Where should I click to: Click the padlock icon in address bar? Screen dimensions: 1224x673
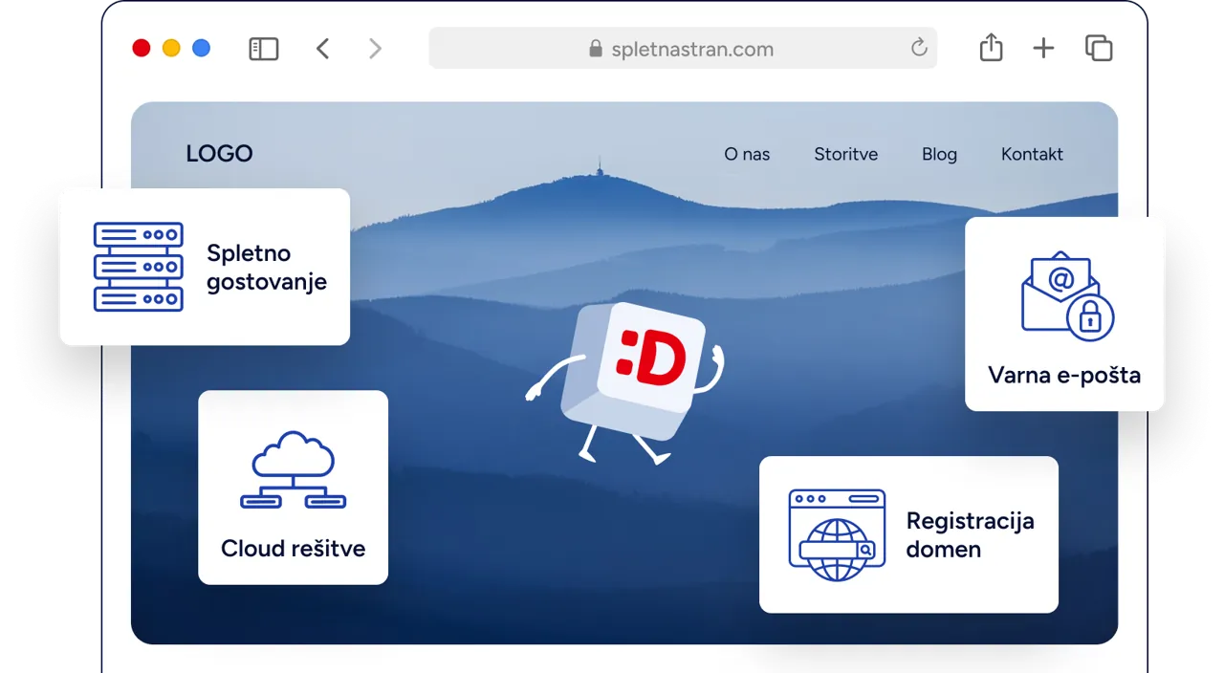596,49
